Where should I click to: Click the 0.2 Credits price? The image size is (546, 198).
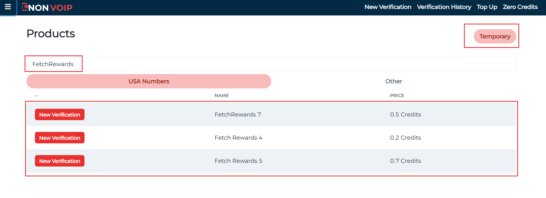405,138
